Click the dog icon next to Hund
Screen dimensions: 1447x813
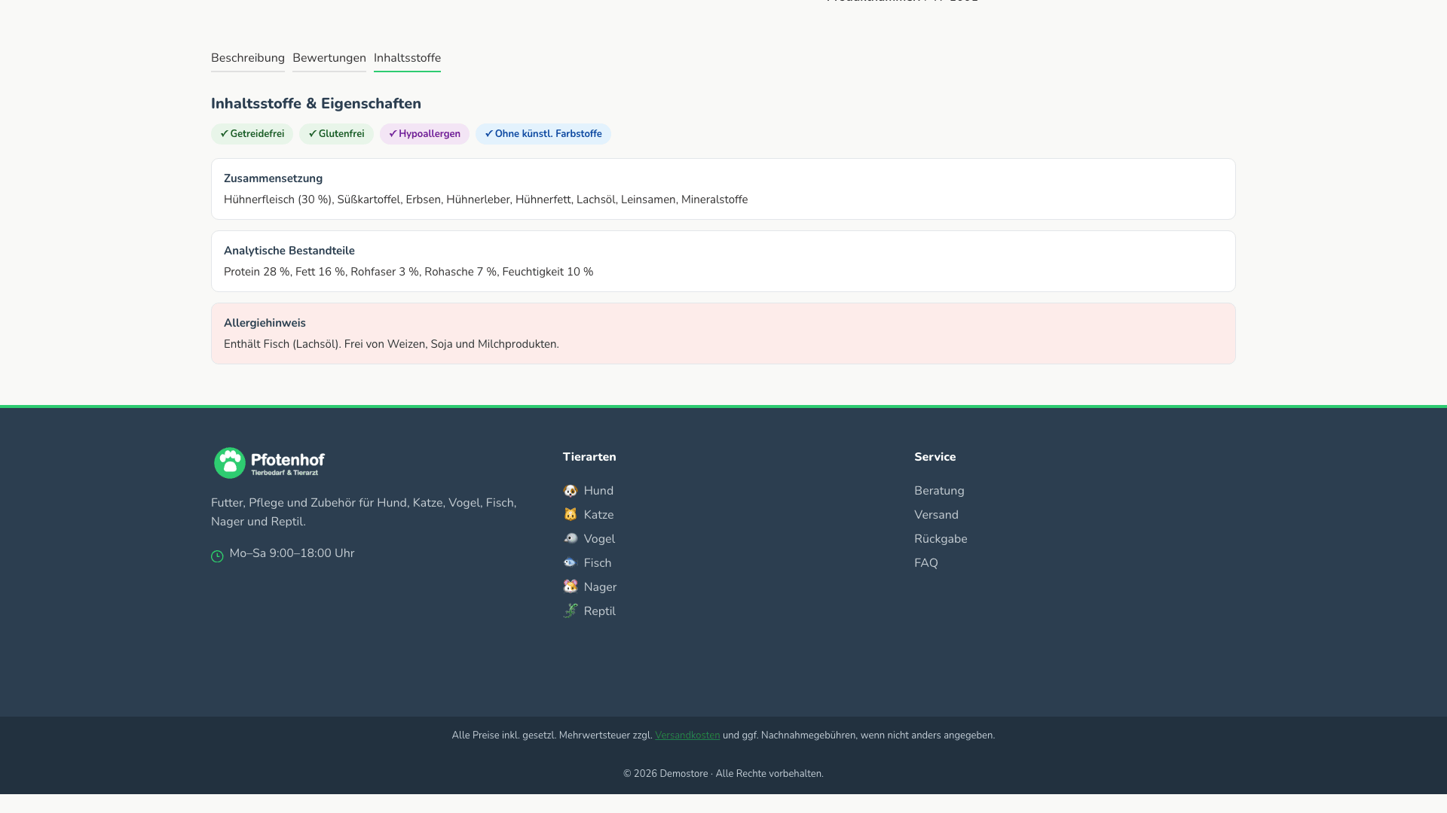tap(571, 491)
